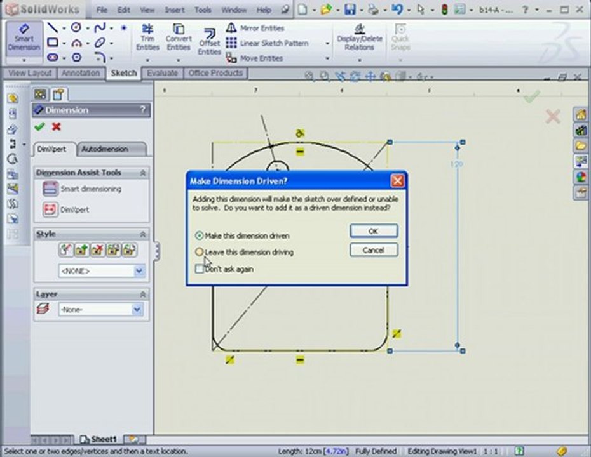Click the Save icon in title toolbar
Screen dimensions: 591x457
350,10
